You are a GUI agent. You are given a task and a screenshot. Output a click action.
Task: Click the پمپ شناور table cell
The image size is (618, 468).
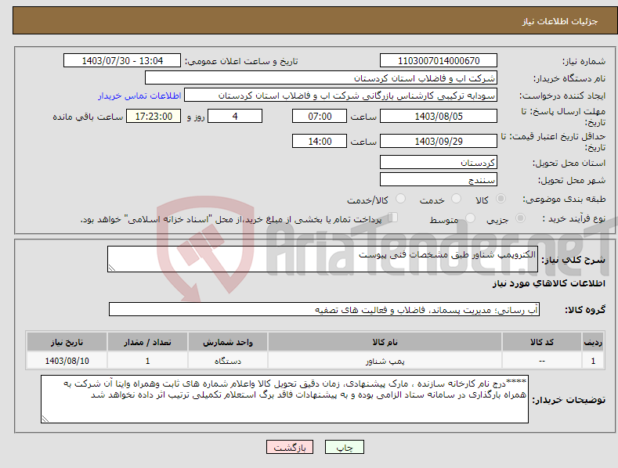[385, 361]
